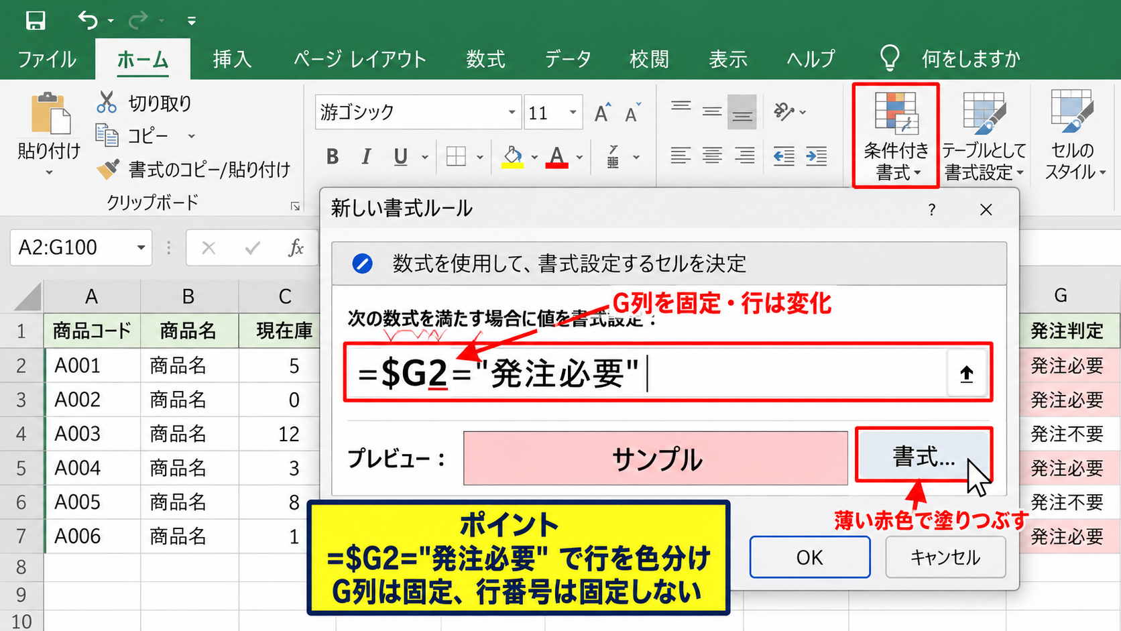Screen dimensions: 1121x631
Task: Click the Name Box showing A2:G100
Action: [x=81, y=247]
